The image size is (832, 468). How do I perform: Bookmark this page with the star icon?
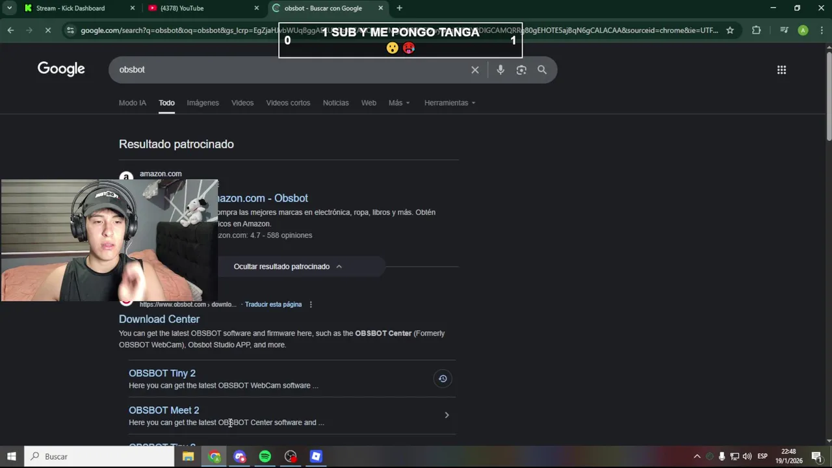730,30
